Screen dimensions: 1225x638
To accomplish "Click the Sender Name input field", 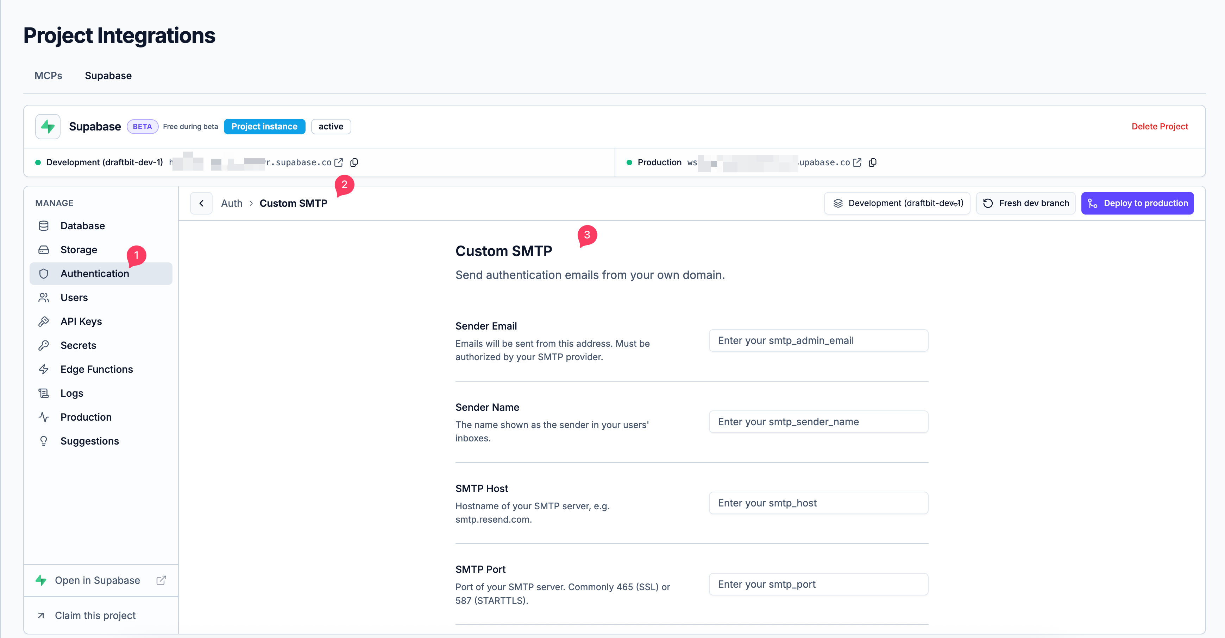I will pyautogui.click(x=818, y=422).
